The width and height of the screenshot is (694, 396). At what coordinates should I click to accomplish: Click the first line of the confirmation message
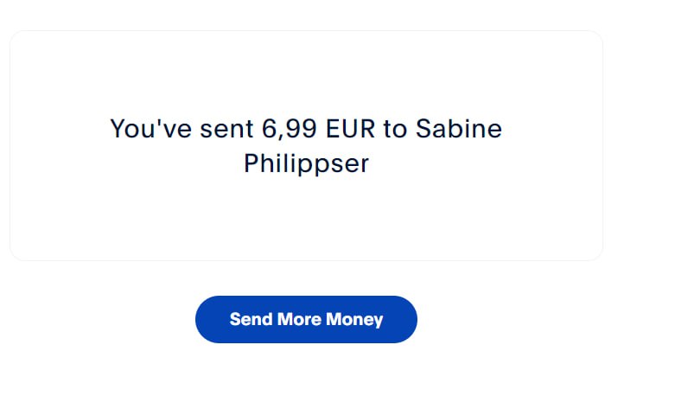click(306, 130)
